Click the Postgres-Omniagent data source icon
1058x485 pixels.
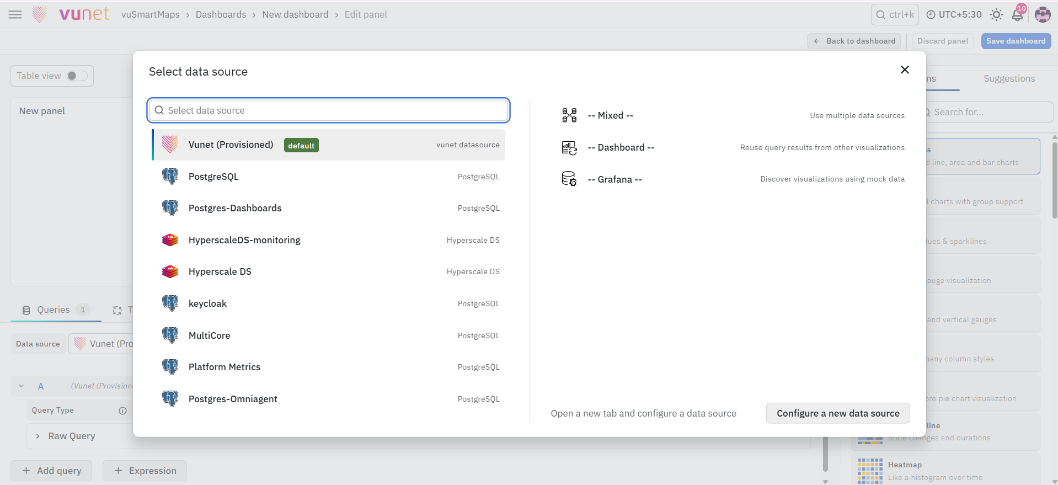coord(170,399)
